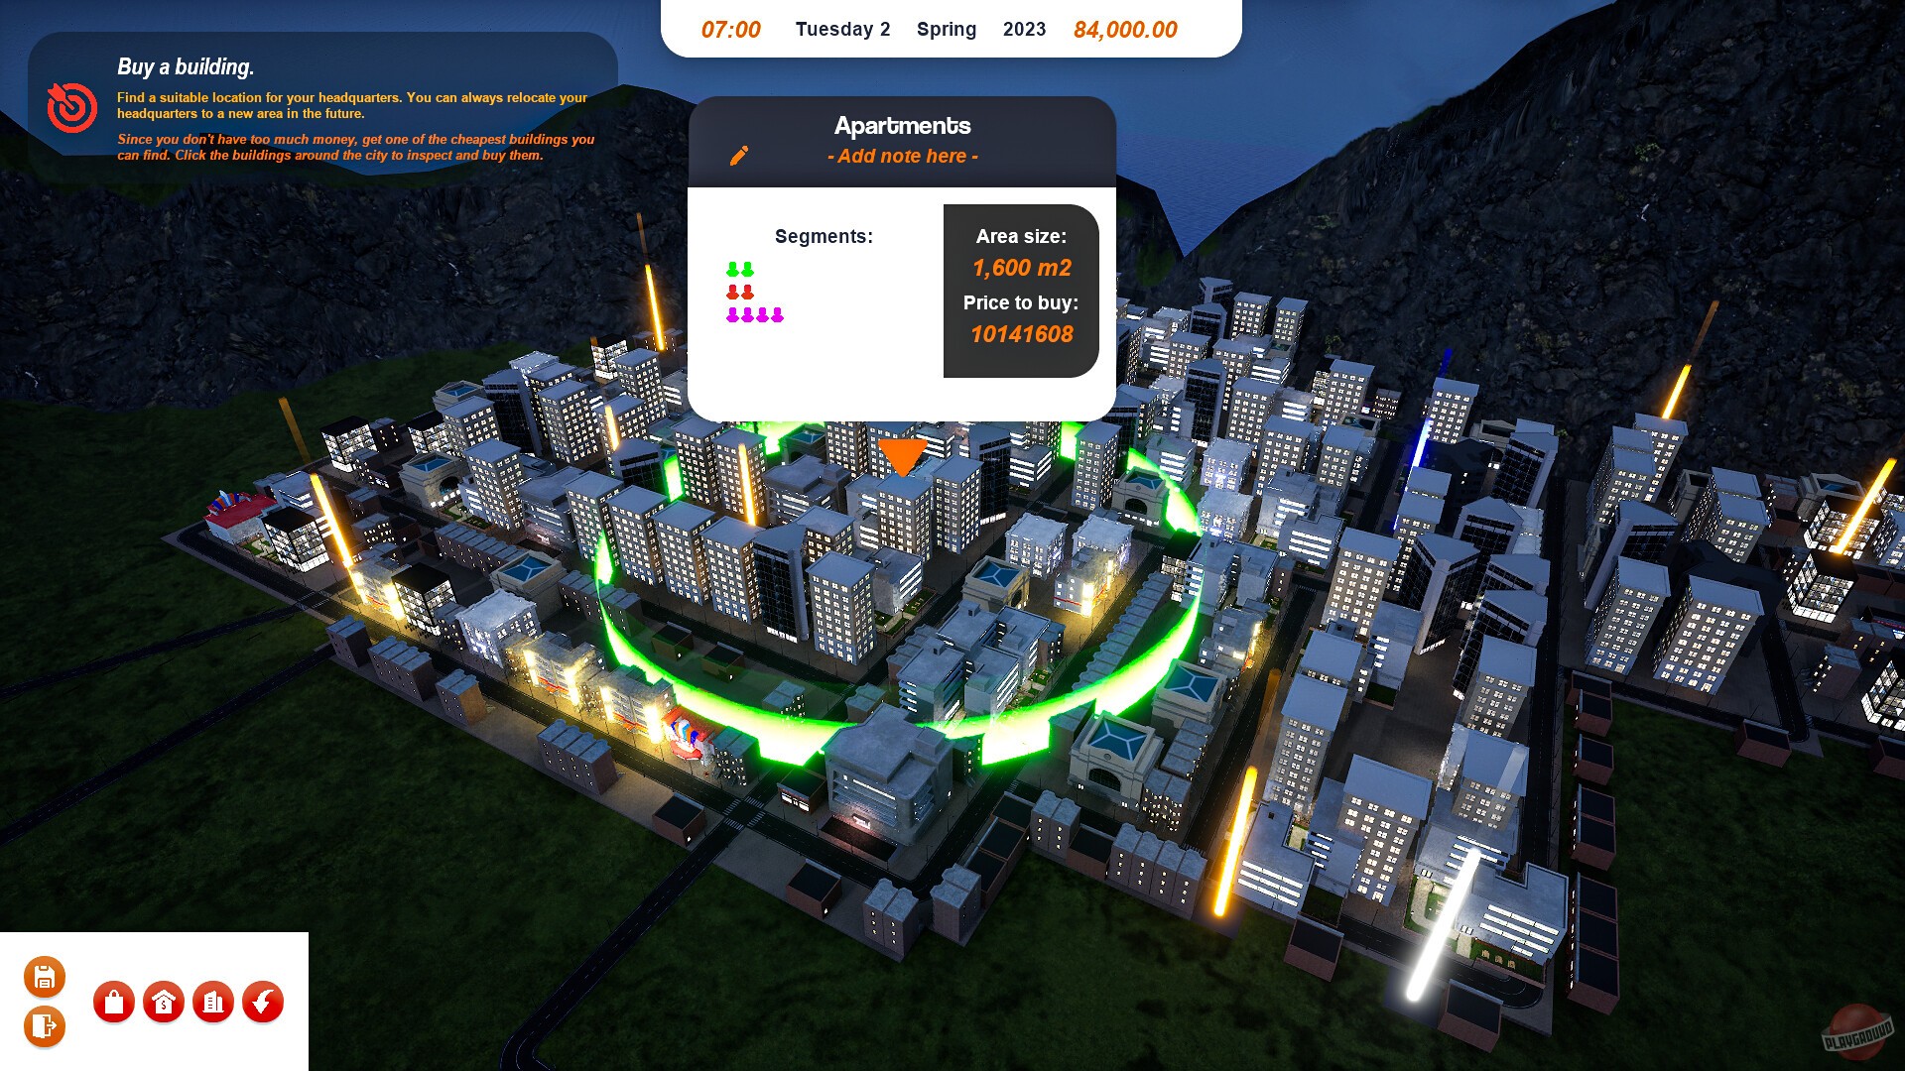This screenshot has height=1071, width=1905.
Task: Open the house with dollar sign icon
Action: [x=164, y=1003]
